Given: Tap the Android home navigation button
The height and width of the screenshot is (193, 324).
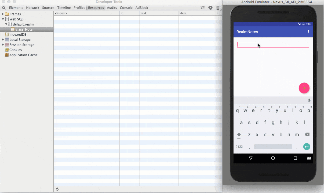Looking at the screenshot, I should coord(273,158).
